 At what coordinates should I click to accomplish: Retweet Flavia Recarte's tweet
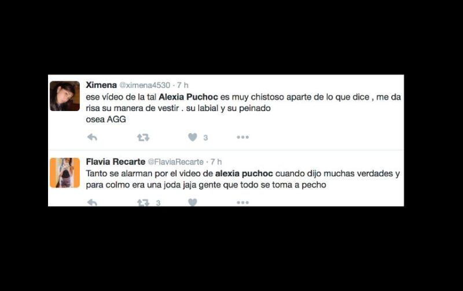point(143,202)
